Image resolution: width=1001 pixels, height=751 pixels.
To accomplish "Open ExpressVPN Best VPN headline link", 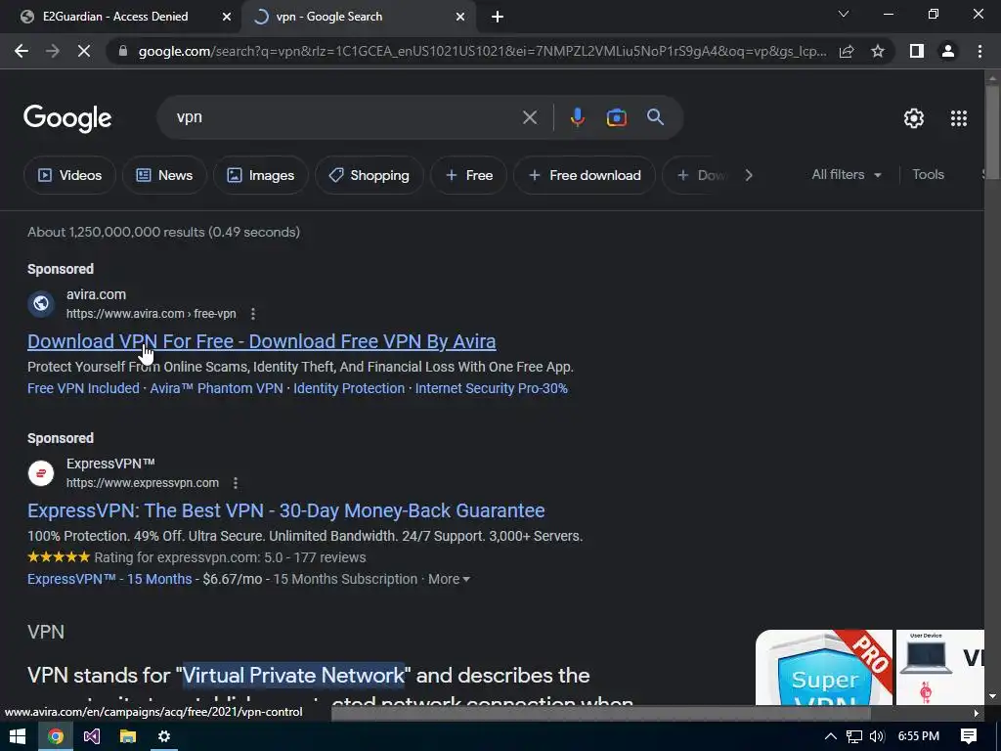I will [286, 510].
